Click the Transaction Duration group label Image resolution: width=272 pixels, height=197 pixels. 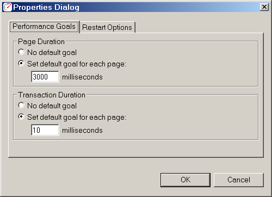tap(52, 95)
